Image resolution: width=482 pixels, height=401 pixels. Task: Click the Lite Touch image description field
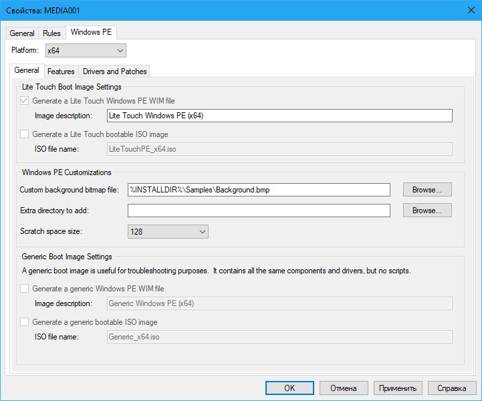coord(279,116)
